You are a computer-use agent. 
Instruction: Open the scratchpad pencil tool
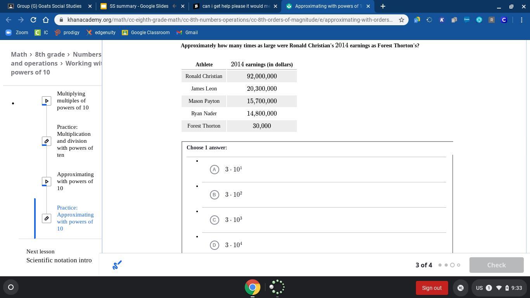tap(117, 265)
